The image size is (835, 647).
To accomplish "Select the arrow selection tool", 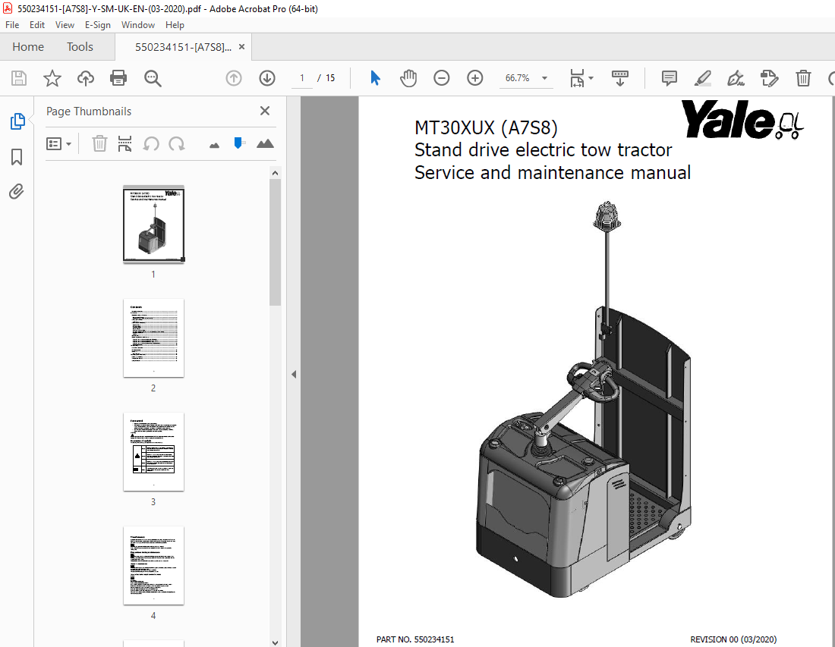I will click(375, 78).
